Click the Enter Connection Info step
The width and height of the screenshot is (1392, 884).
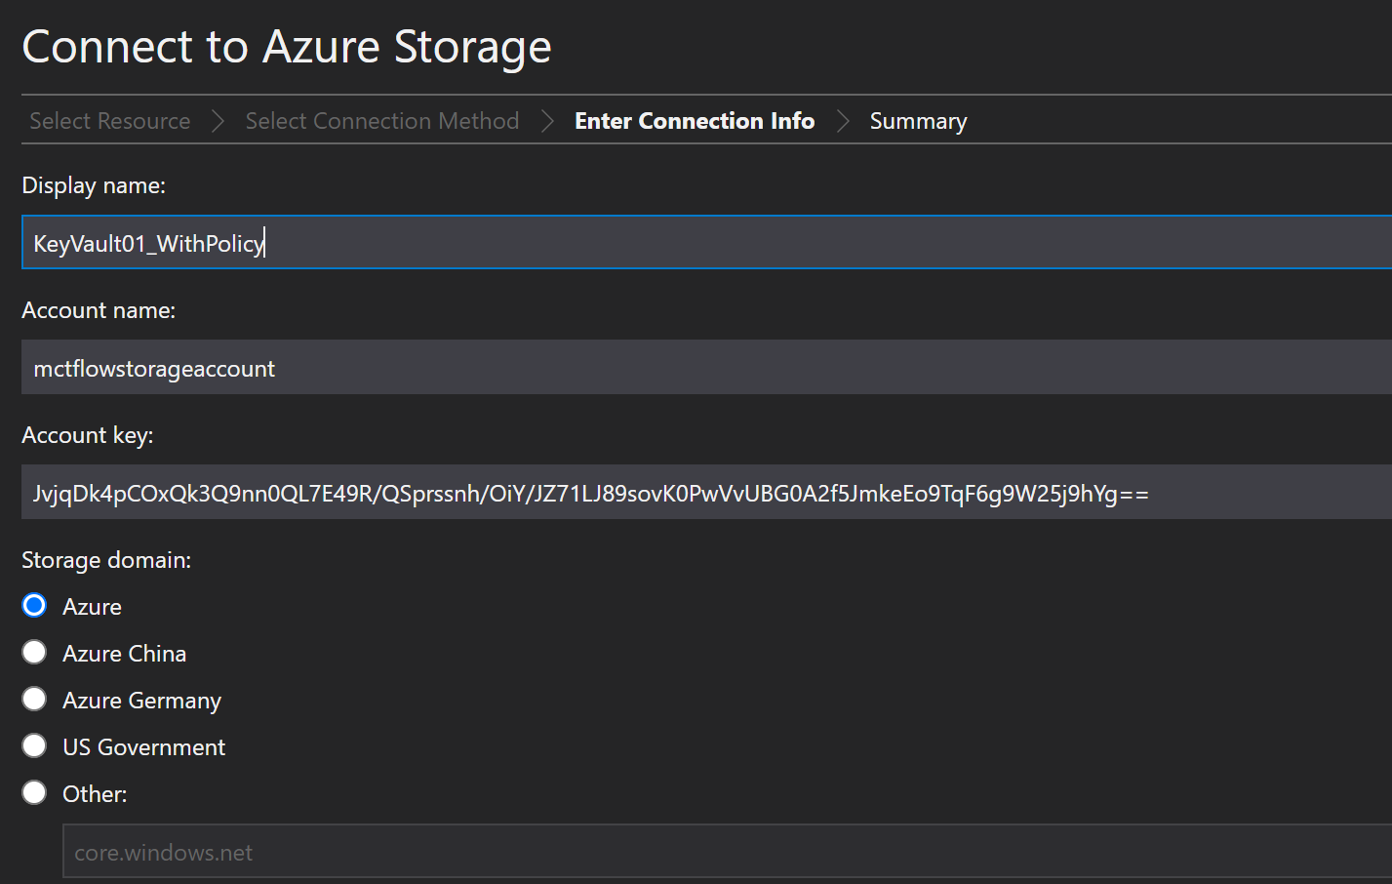pos(694,121)
